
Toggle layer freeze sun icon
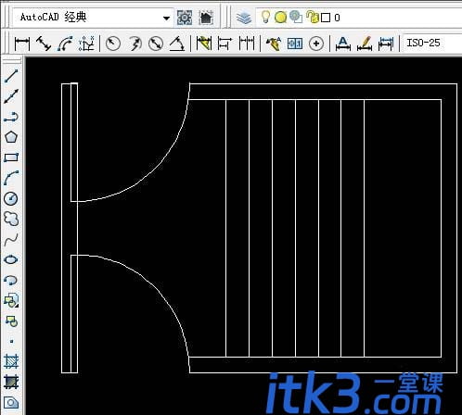[280, 18]
